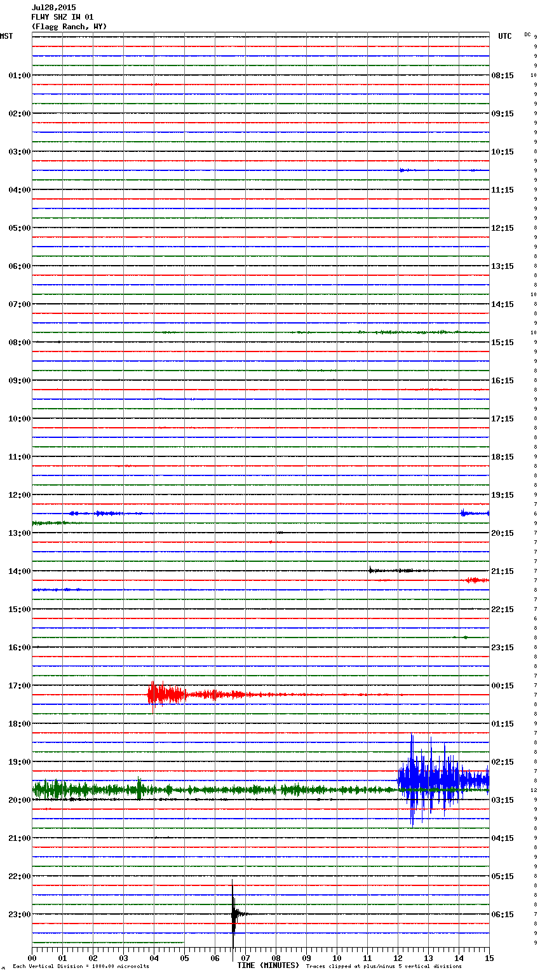This screenshot has height=975, width=540.
Task: Click the TIME (MINUTES) axis title
Action: 268,965
